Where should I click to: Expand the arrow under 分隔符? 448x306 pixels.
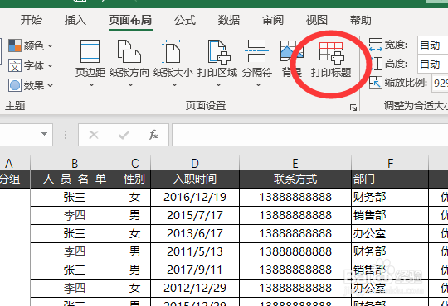[258, 84]
